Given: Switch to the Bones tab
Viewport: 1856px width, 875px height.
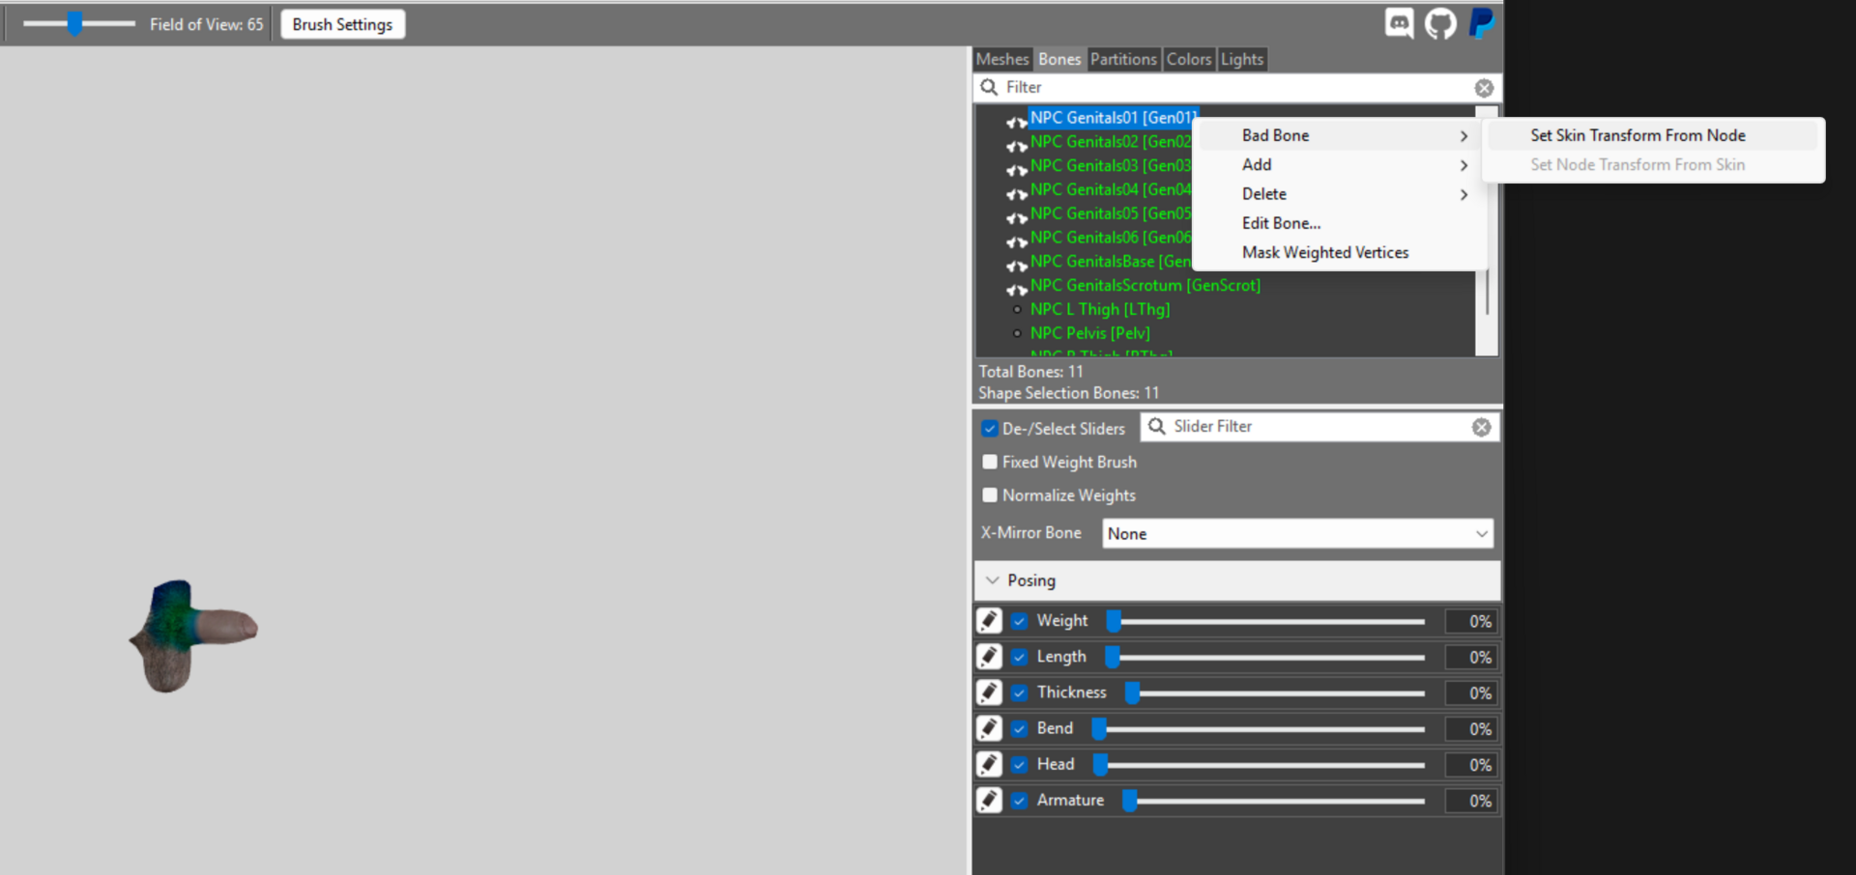Looking at the screenshot, I should [x=1059, y=59].
